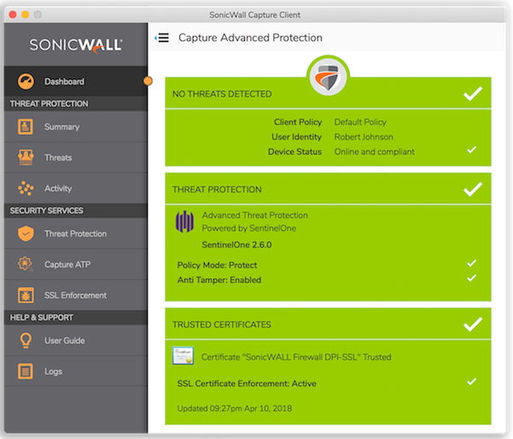The height and width of the screenshot is (439, 513).
Task: Open the Activity page
Action: click(76, 188)
